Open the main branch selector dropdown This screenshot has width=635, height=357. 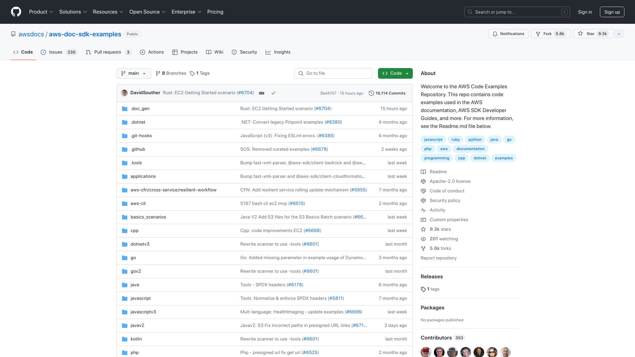[x=134, y=73]
